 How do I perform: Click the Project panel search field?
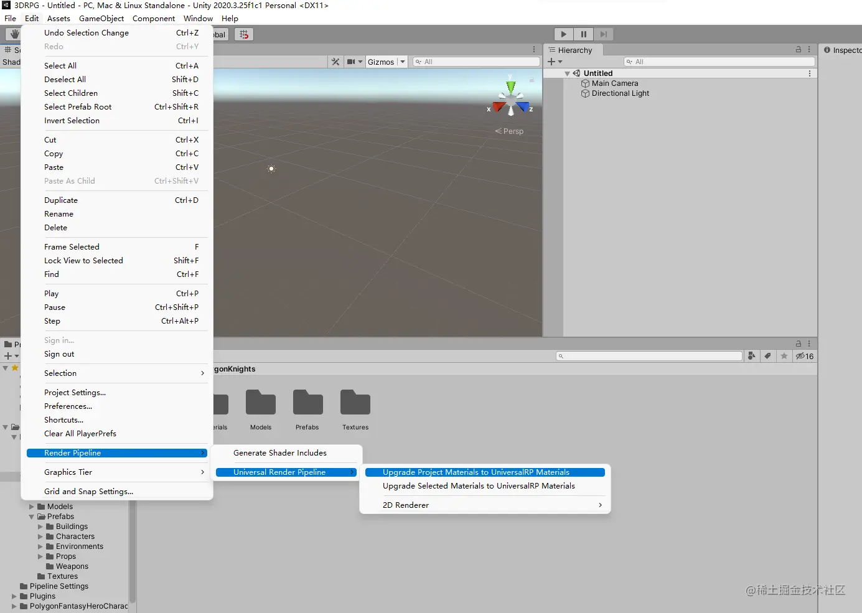coord(649,356)
